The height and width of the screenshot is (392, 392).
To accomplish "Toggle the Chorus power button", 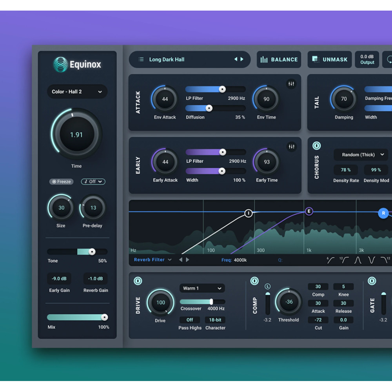I will click(316, 146).
